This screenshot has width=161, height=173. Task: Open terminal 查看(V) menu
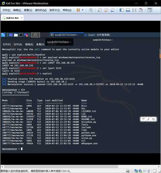click(40, 44)
